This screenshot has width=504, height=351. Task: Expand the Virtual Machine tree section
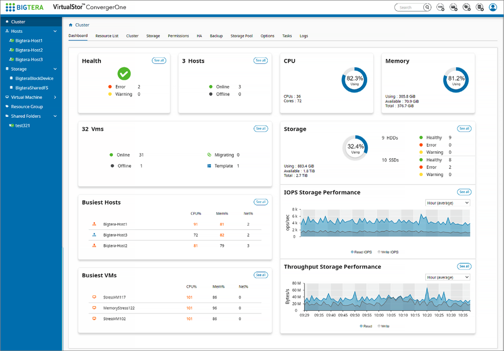click(x=55, y=97)
